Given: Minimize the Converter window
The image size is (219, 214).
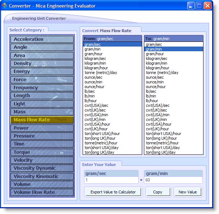Looking at the screenshot, I should pyautogui.click(x=191, y=6).
